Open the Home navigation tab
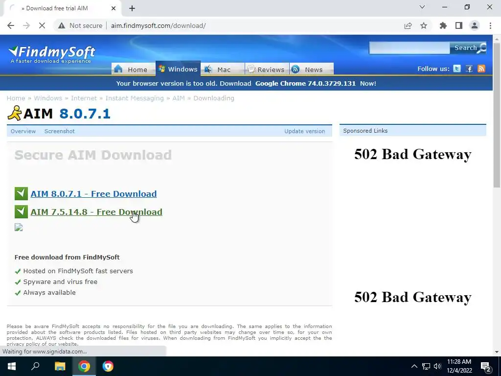This screenshot has width=501, height=376. [133, 70]
